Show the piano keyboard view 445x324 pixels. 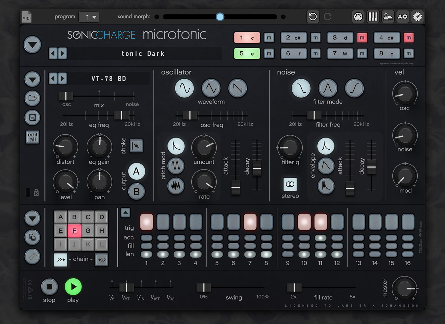coord(373,16)
